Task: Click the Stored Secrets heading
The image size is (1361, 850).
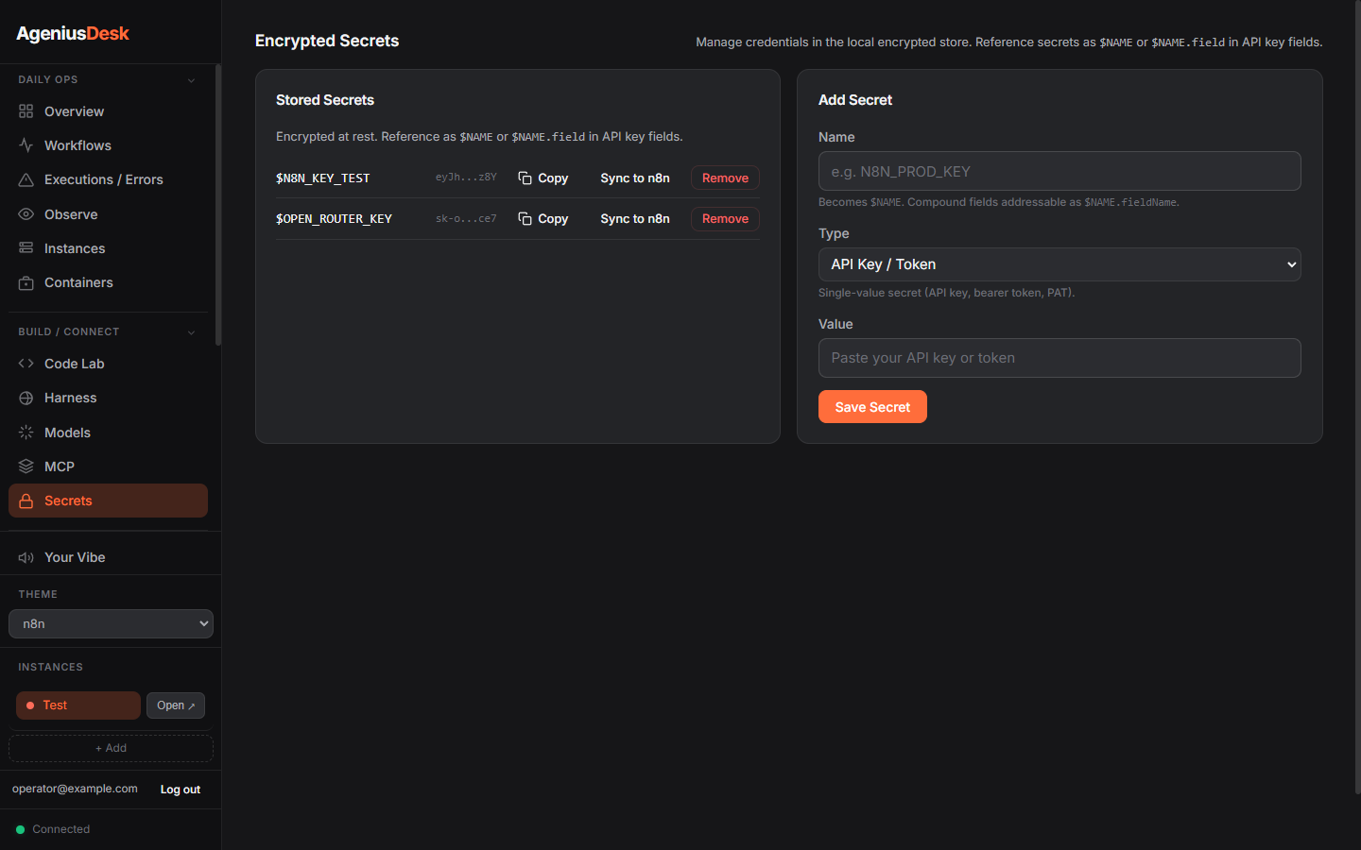Action: coord(325,100)
